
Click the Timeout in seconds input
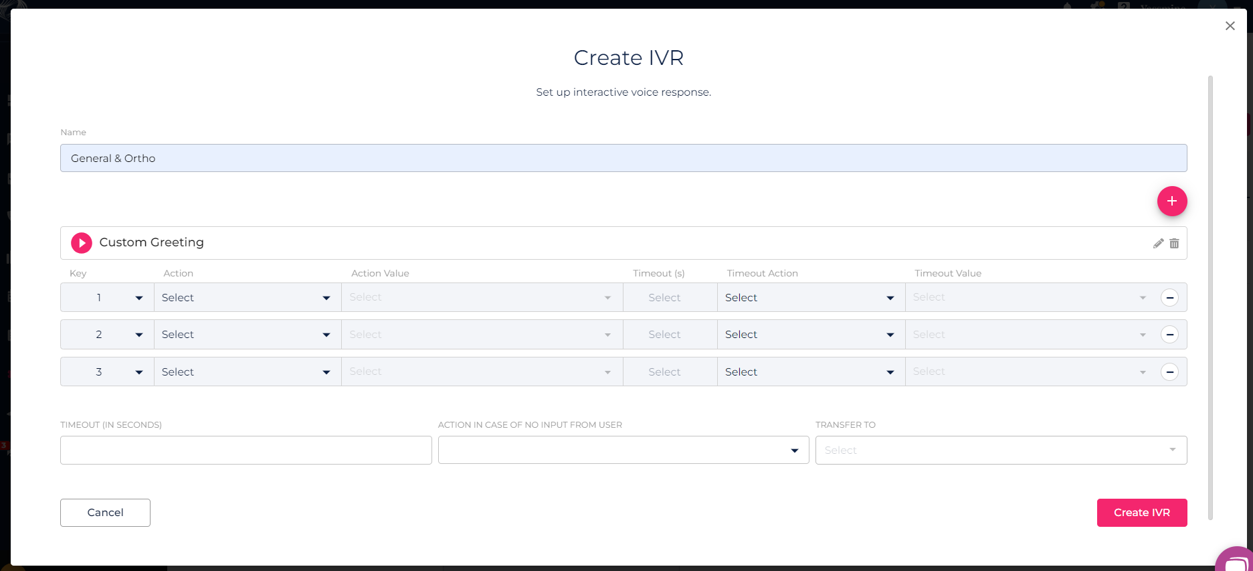tap(246, 451)
